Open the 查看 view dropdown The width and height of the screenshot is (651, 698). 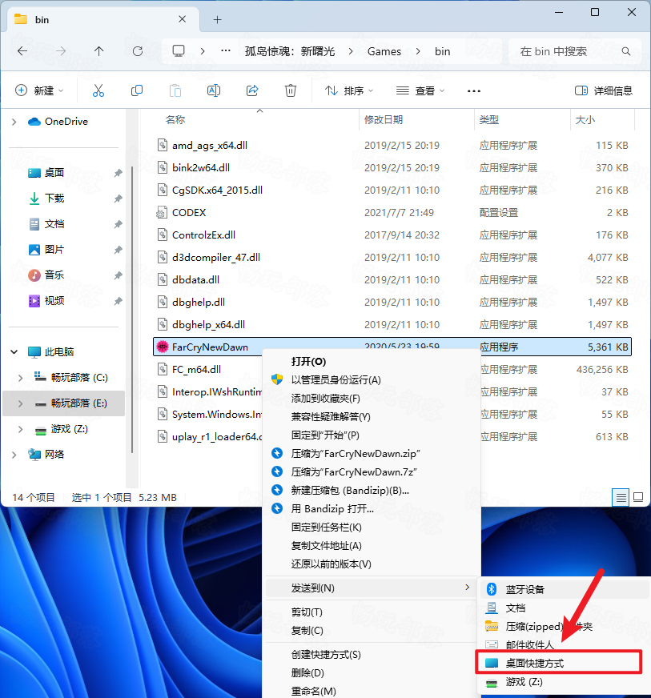click(420, 90)
